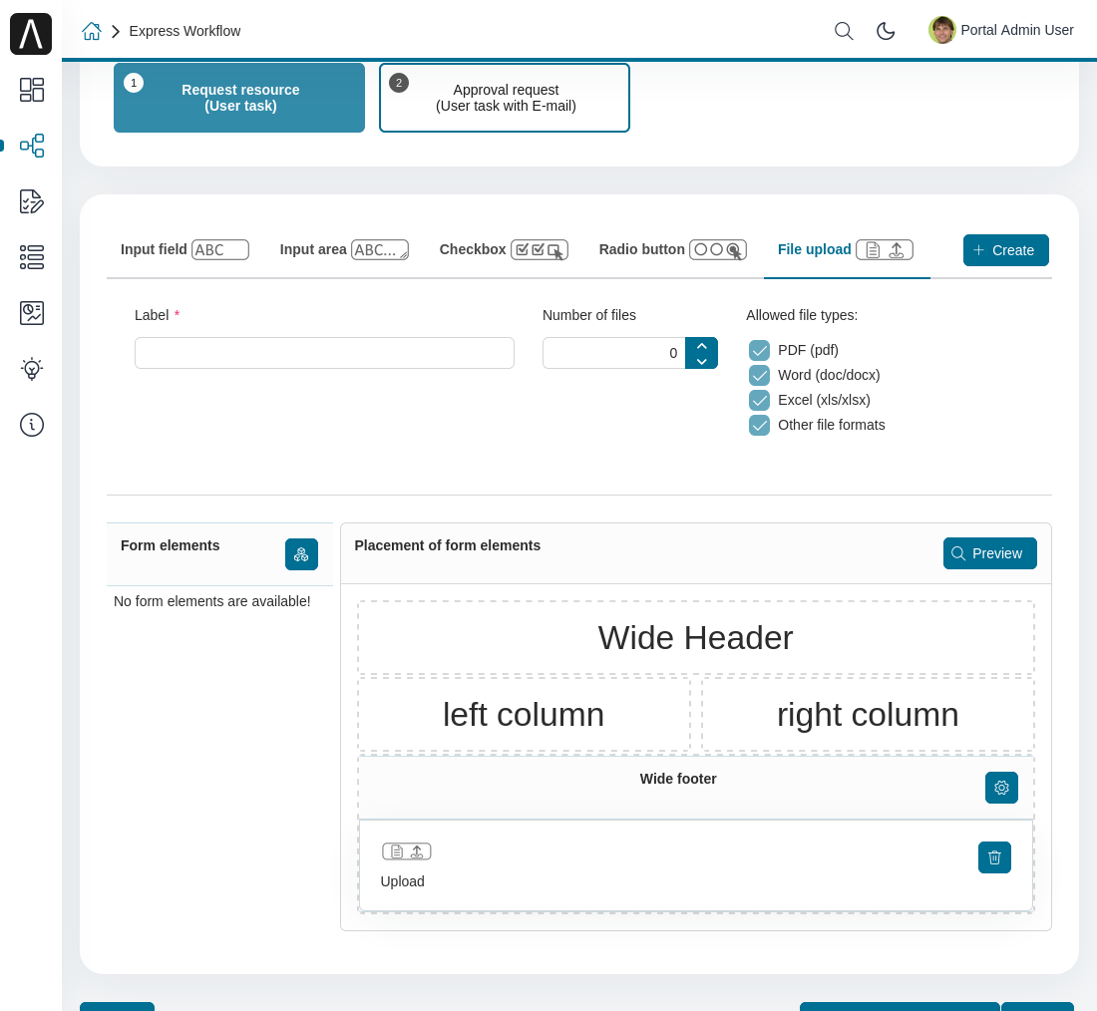Uncheck the PDF (pdf) file type
The width and height of the screenshot is (1097, 1011).
760,350
